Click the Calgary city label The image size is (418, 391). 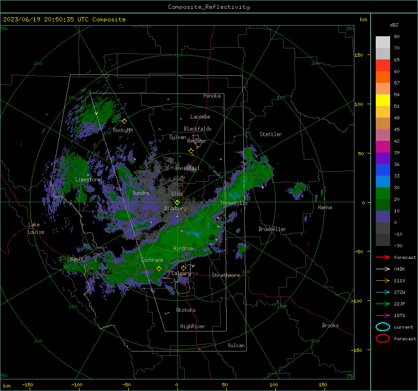[x=181, y=273]
